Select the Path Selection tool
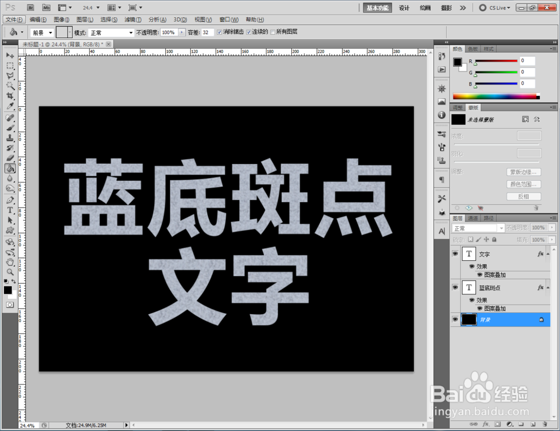560x431 pixels. point(10,220)
